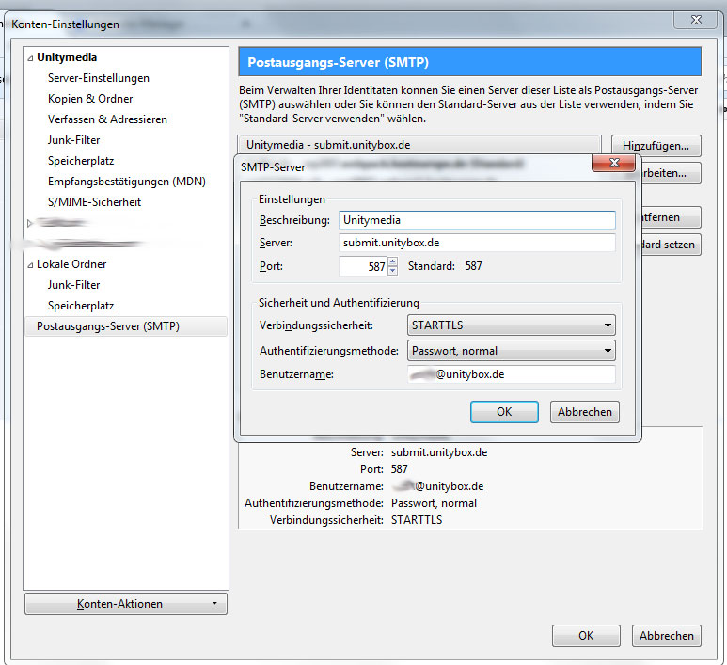Click the Postausgangs-Server (SMTP) blue header
The height and width of the screenshot is (665, 727).
coord(469,62)
